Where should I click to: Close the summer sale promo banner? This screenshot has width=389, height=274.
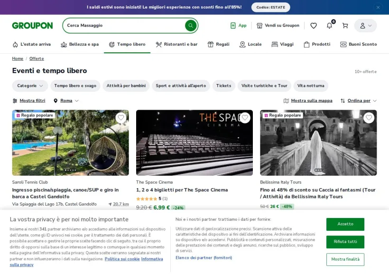pyautogui.click(x=378, y=7)
